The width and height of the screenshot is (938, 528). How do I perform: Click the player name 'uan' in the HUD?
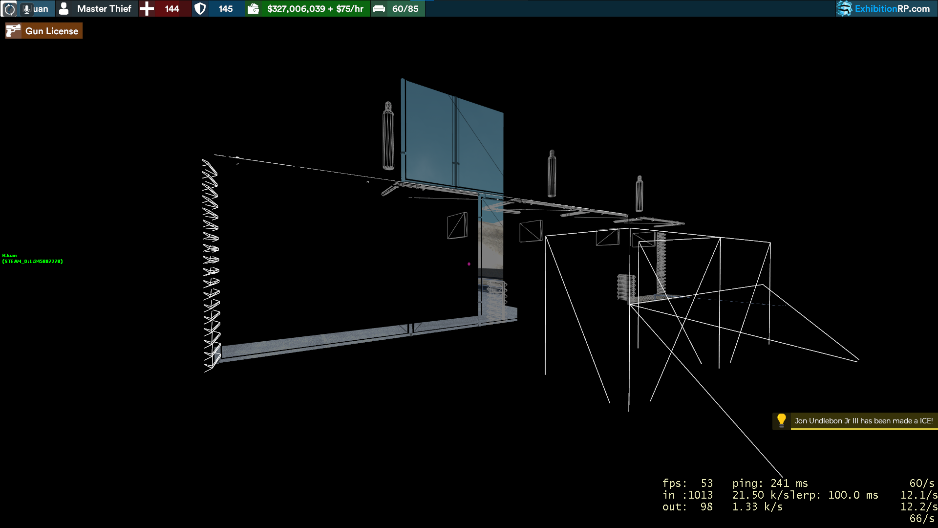41,9
